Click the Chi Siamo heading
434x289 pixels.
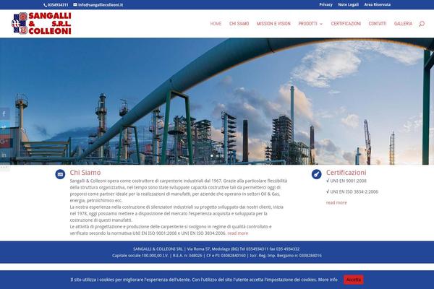coord(85,173)
